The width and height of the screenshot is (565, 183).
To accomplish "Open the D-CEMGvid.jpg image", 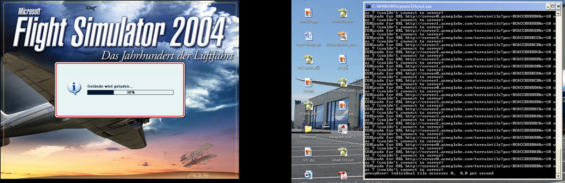I will [x=342, y=106].
